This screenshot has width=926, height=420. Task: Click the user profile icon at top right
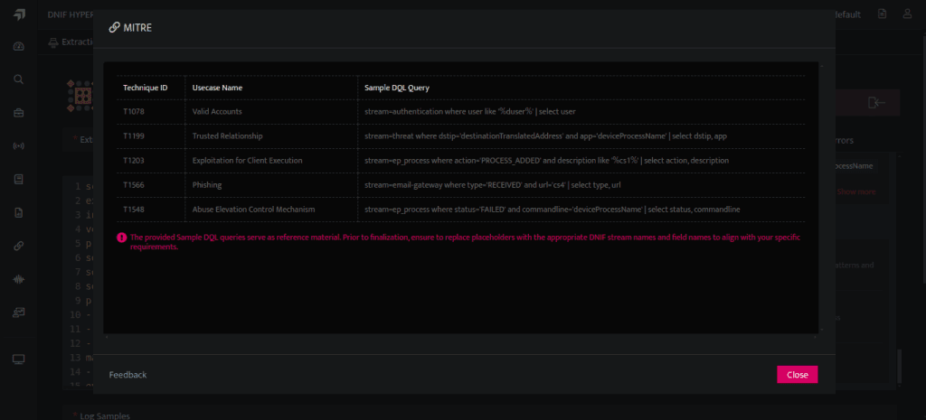point(908,14)
